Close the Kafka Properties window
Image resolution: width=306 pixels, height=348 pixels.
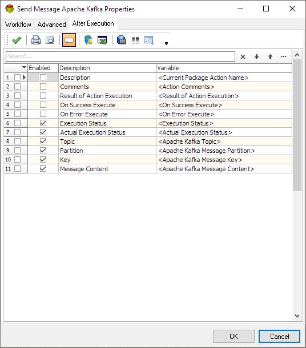pyautogui.click(x=292, y=9)
